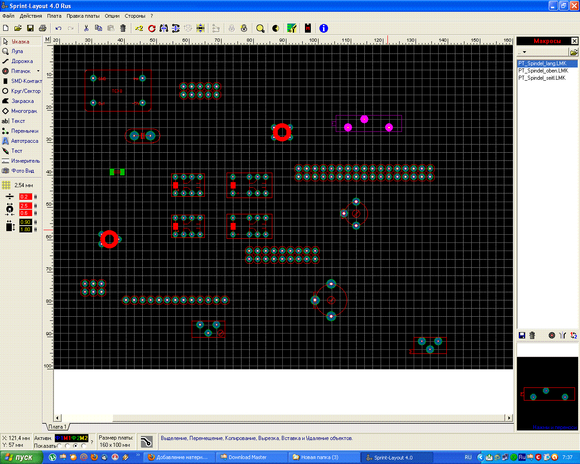Open the Файл menu
The height and width of the screenshot is (464, 580).
tap(8, 16)
